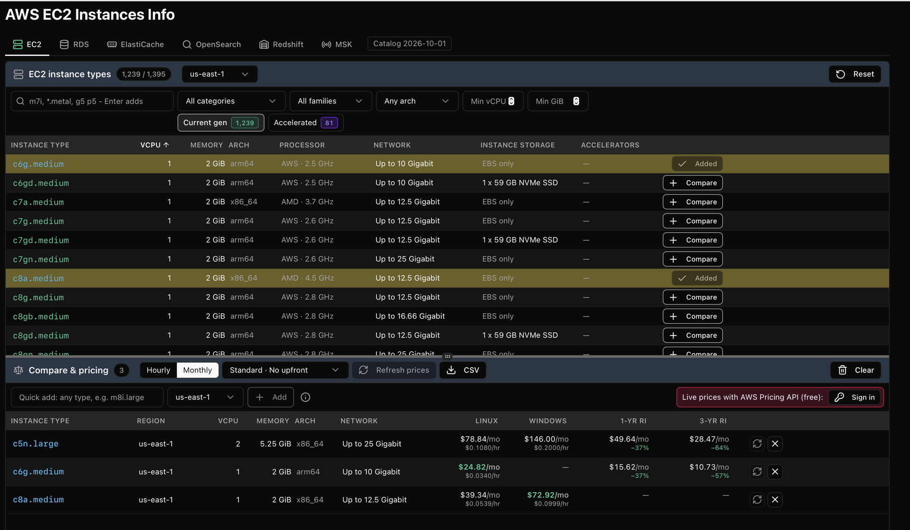The height and width of the screenshot is (530, 910).
Task: Open c7gn.medium instance link
Action: [41, 259]
